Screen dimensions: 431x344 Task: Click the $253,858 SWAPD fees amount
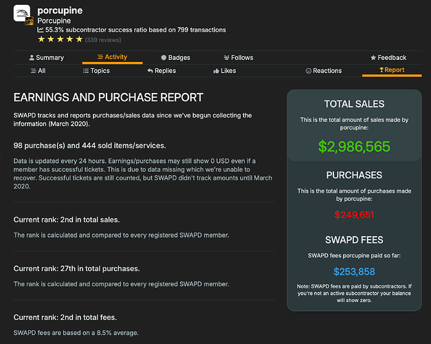(x=354, y=272)
